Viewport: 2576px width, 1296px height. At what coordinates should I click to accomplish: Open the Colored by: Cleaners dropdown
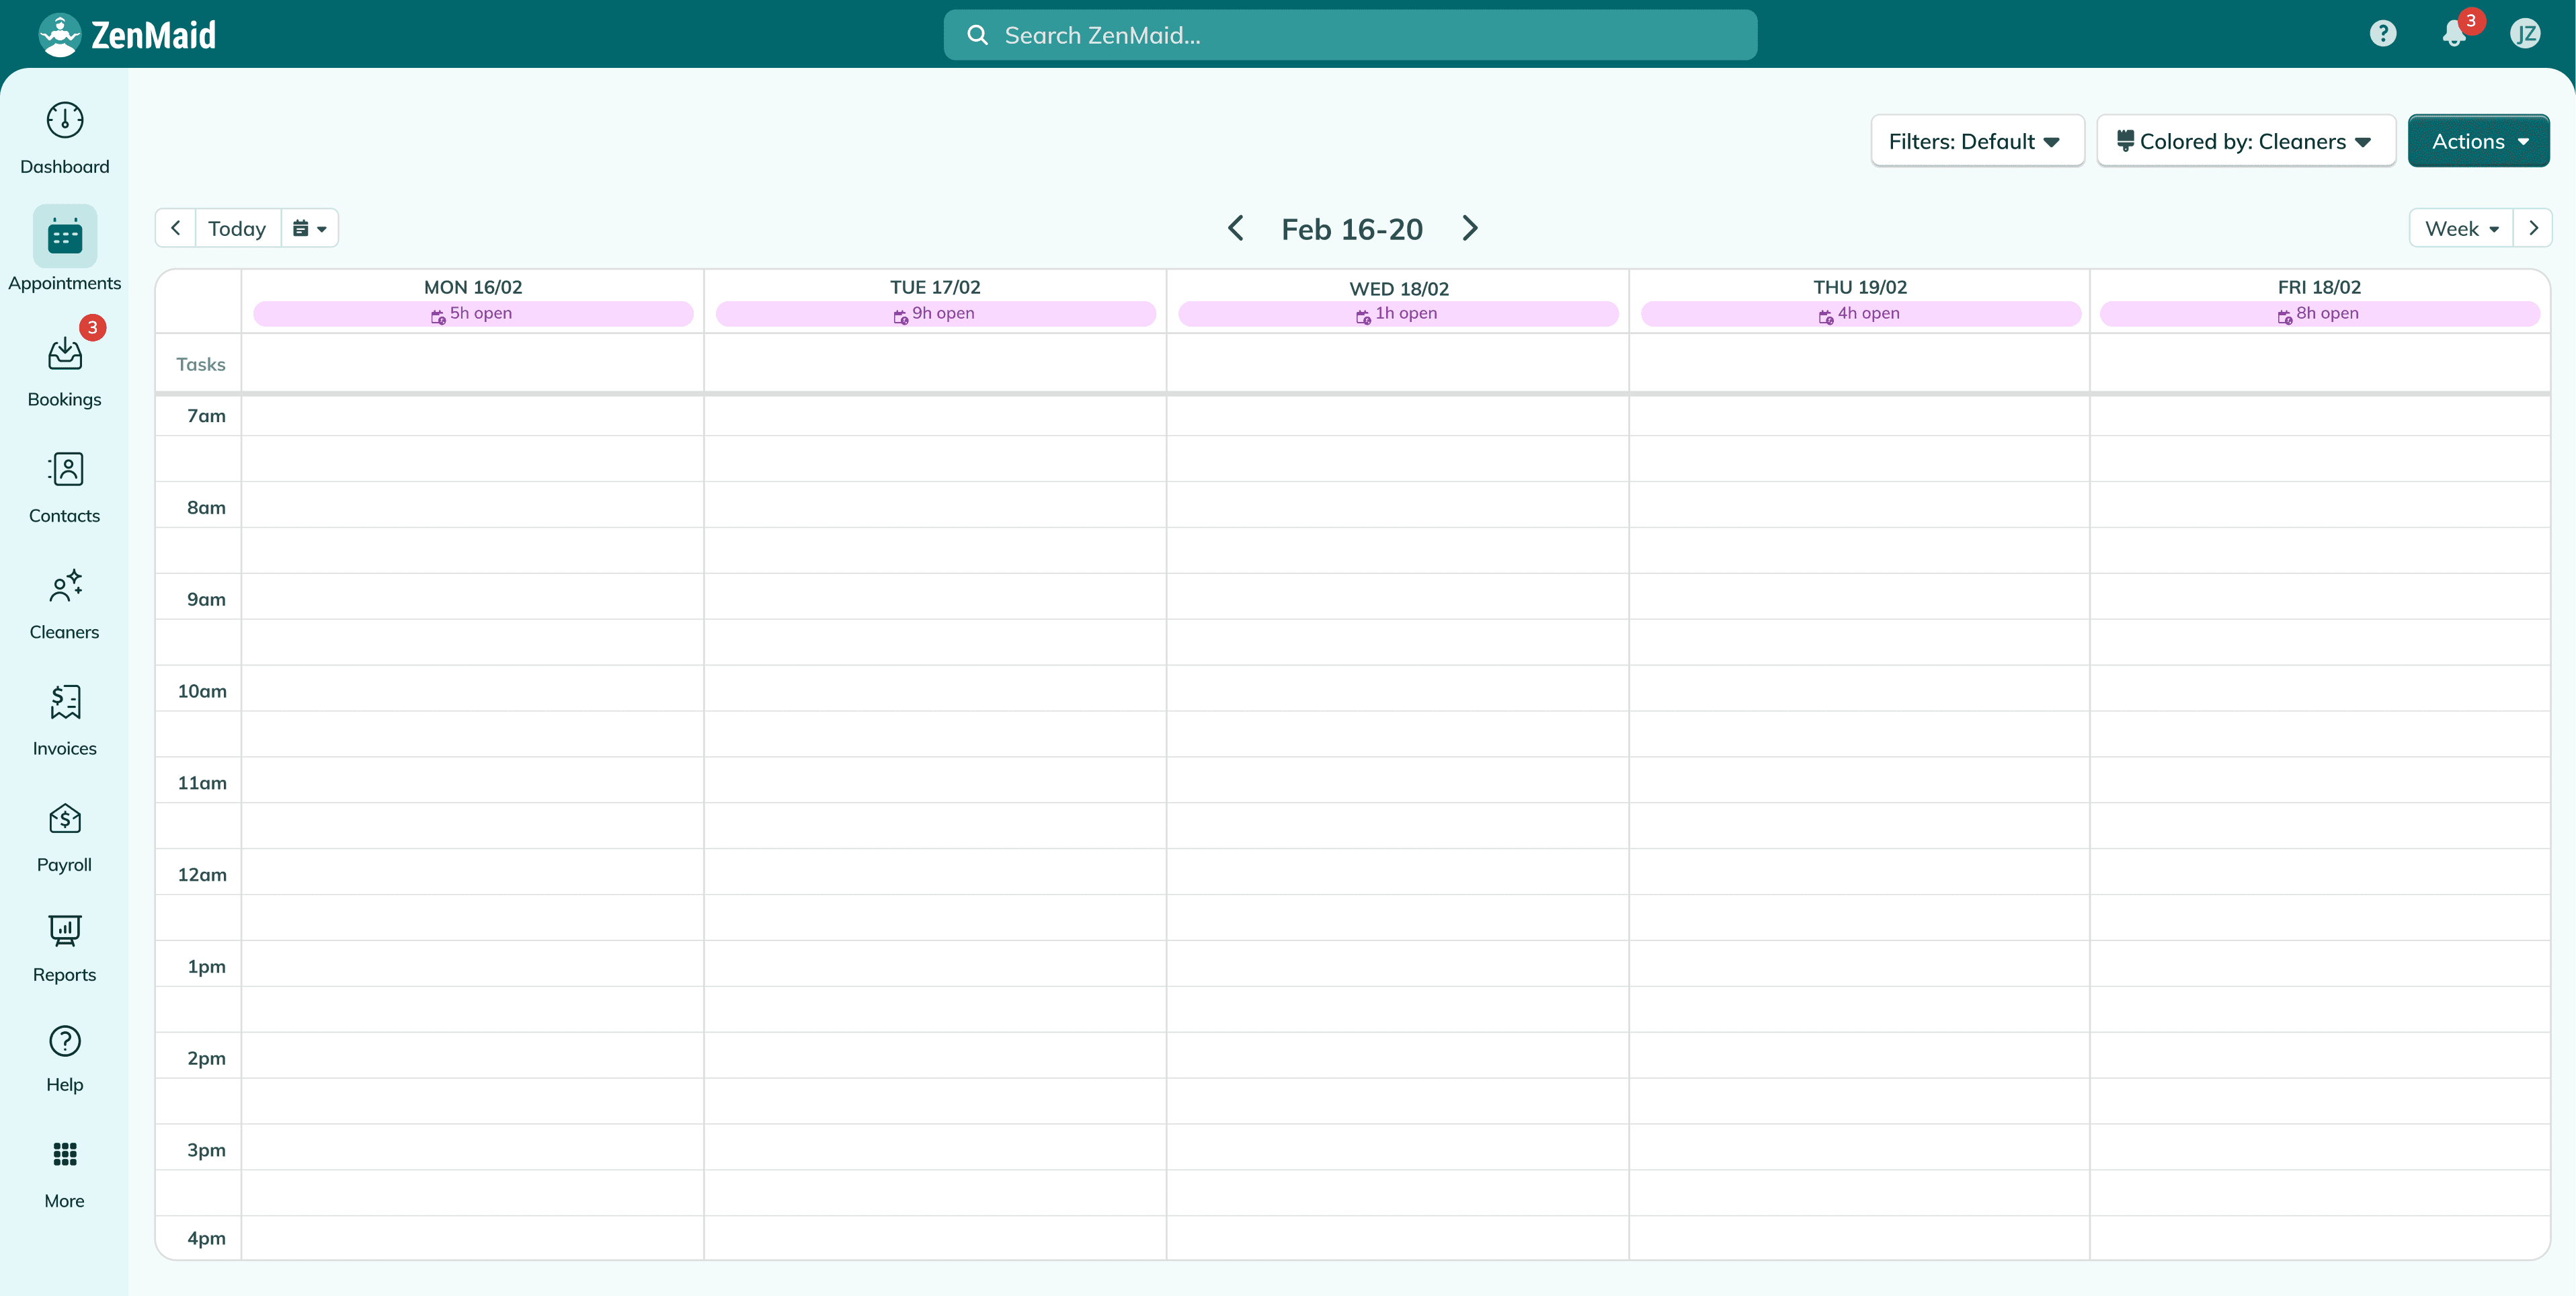pyautogui.click(x=2246, y=141)
